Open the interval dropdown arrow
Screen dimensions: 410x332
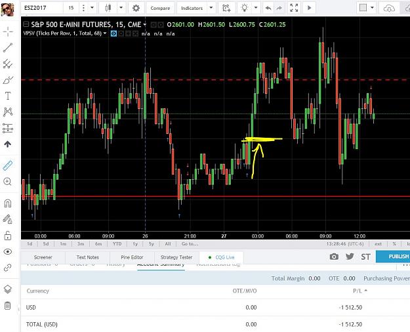92,8
